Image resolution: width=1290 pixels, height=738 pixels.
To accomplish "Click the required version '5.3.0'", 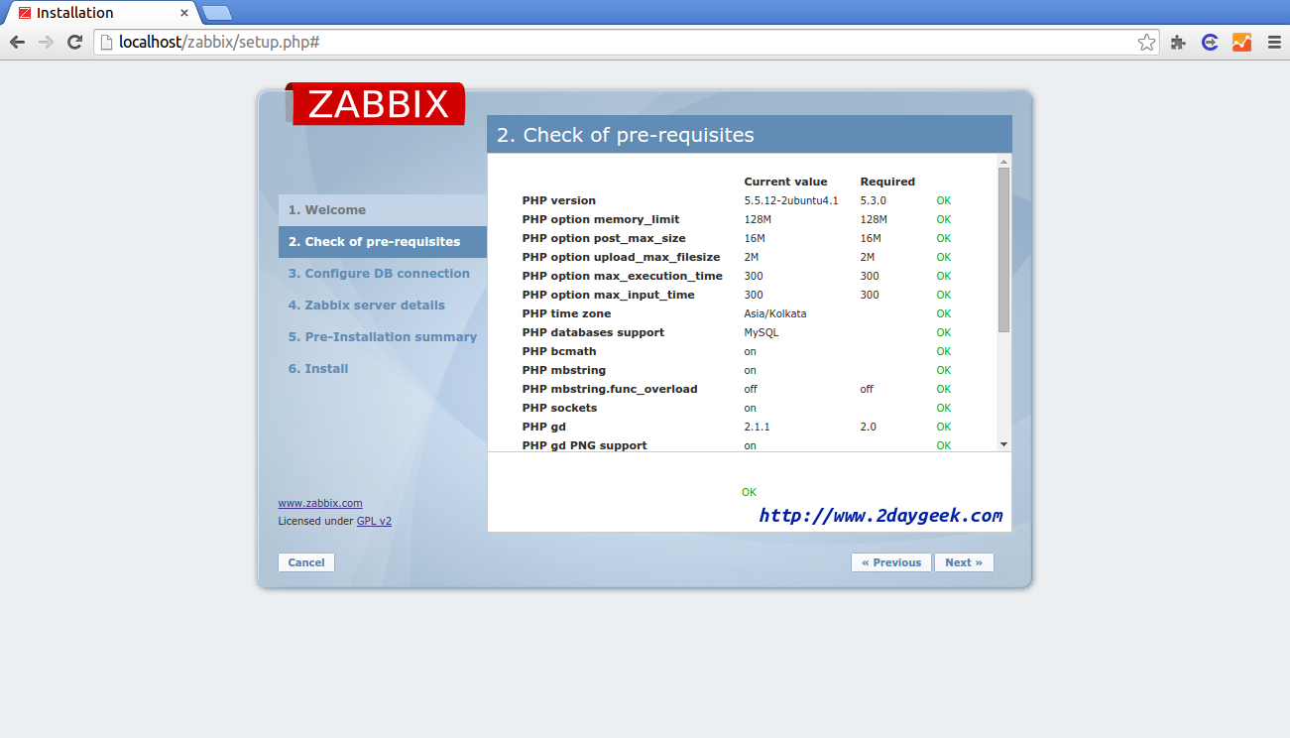I will pos(874,200).
